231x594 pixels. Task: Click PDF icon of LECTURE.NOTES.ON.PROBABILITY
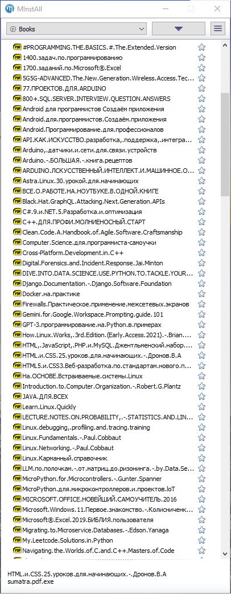coord(17,417)
